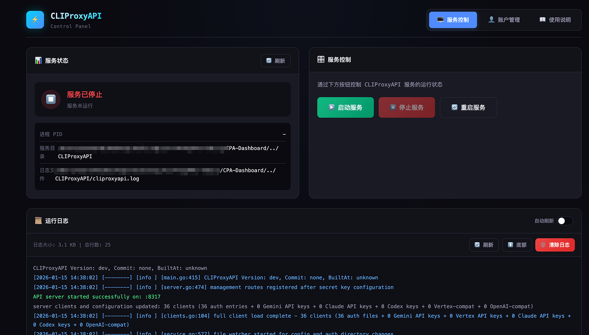The height and width of the screenshot is (335, 589).
Task: Click the down-arrow icon inside 底部 button
Action: coord(510,245)
